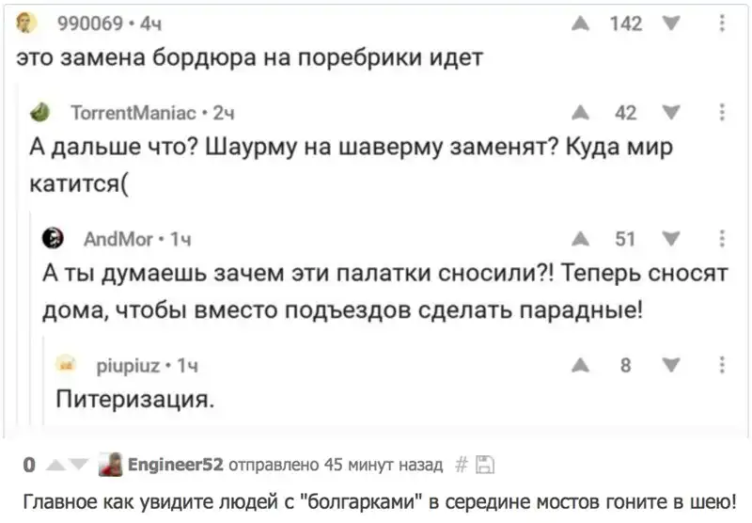Downvote AndMor's comment about парадные
The image size is (752, 523).
coord(668,239)
